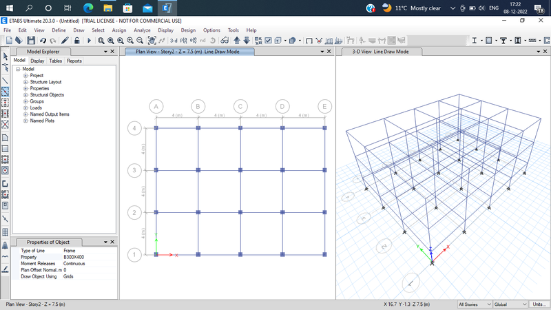This screenshot has height=310, width=551.
Task: Switch to the Display tab in Model Explorer
Action: pos(37,61)
